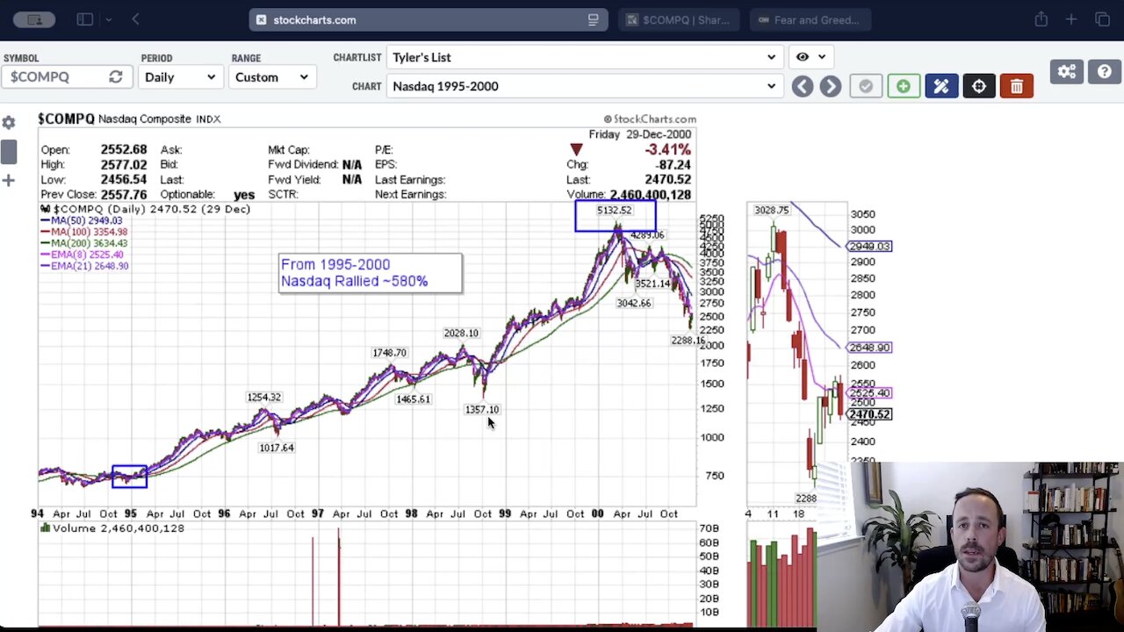Switch to the Fear and Greed tab

(811, 19)
